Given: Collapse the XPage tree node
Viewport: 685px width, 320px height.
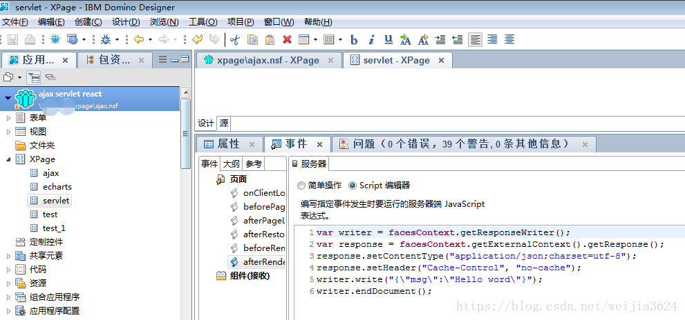Looking at the screenshot, I should (9, 159).
